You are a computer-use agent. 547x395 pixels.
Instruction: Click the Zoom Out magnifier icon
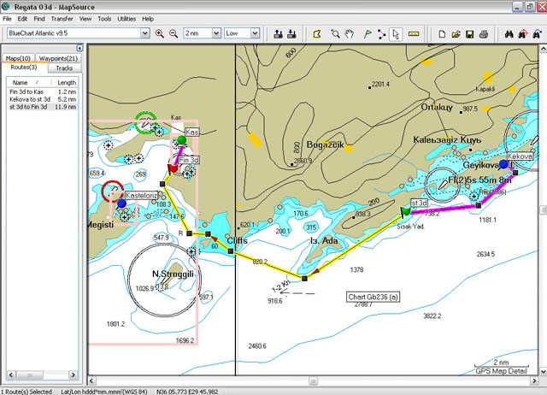pos(174,33)
